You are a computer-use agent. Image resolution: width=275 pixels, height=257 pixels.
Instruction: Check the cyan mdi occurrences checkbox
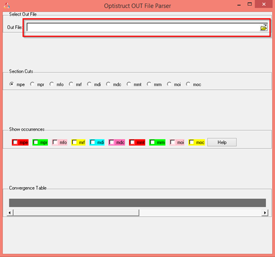point(93,142)
